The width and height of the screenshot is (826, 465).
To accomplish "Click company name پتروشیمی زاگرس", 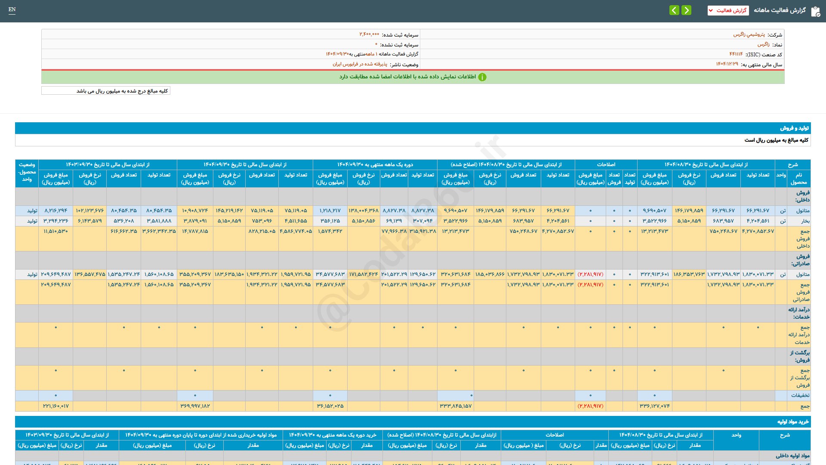I will click(749, 34).
